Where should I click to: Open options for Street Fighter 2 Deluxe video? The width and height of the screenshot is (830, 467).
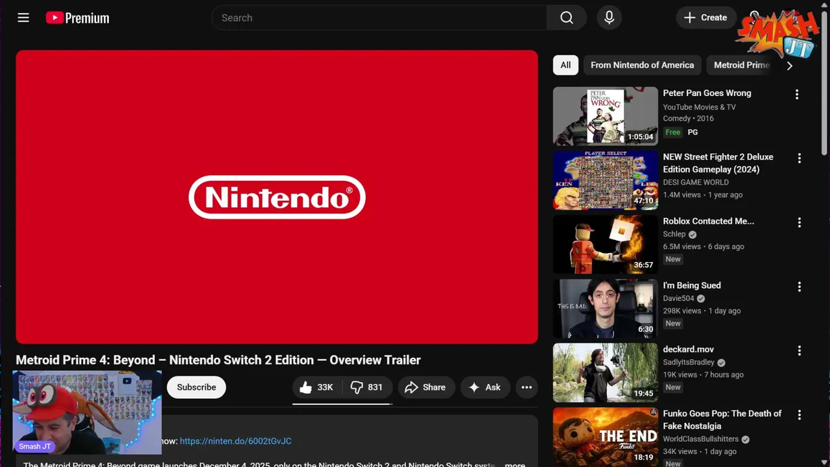(x=800, y=158)
